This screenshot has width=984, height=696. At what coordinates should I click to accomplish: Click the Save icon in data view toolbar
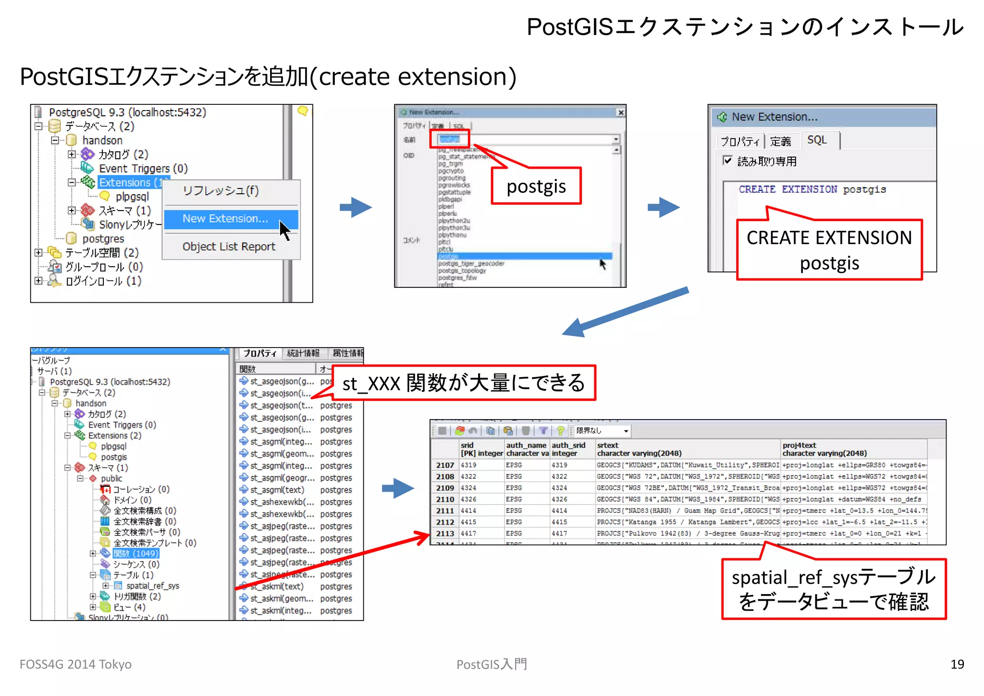pyautogui.click(x=443, y=431)
